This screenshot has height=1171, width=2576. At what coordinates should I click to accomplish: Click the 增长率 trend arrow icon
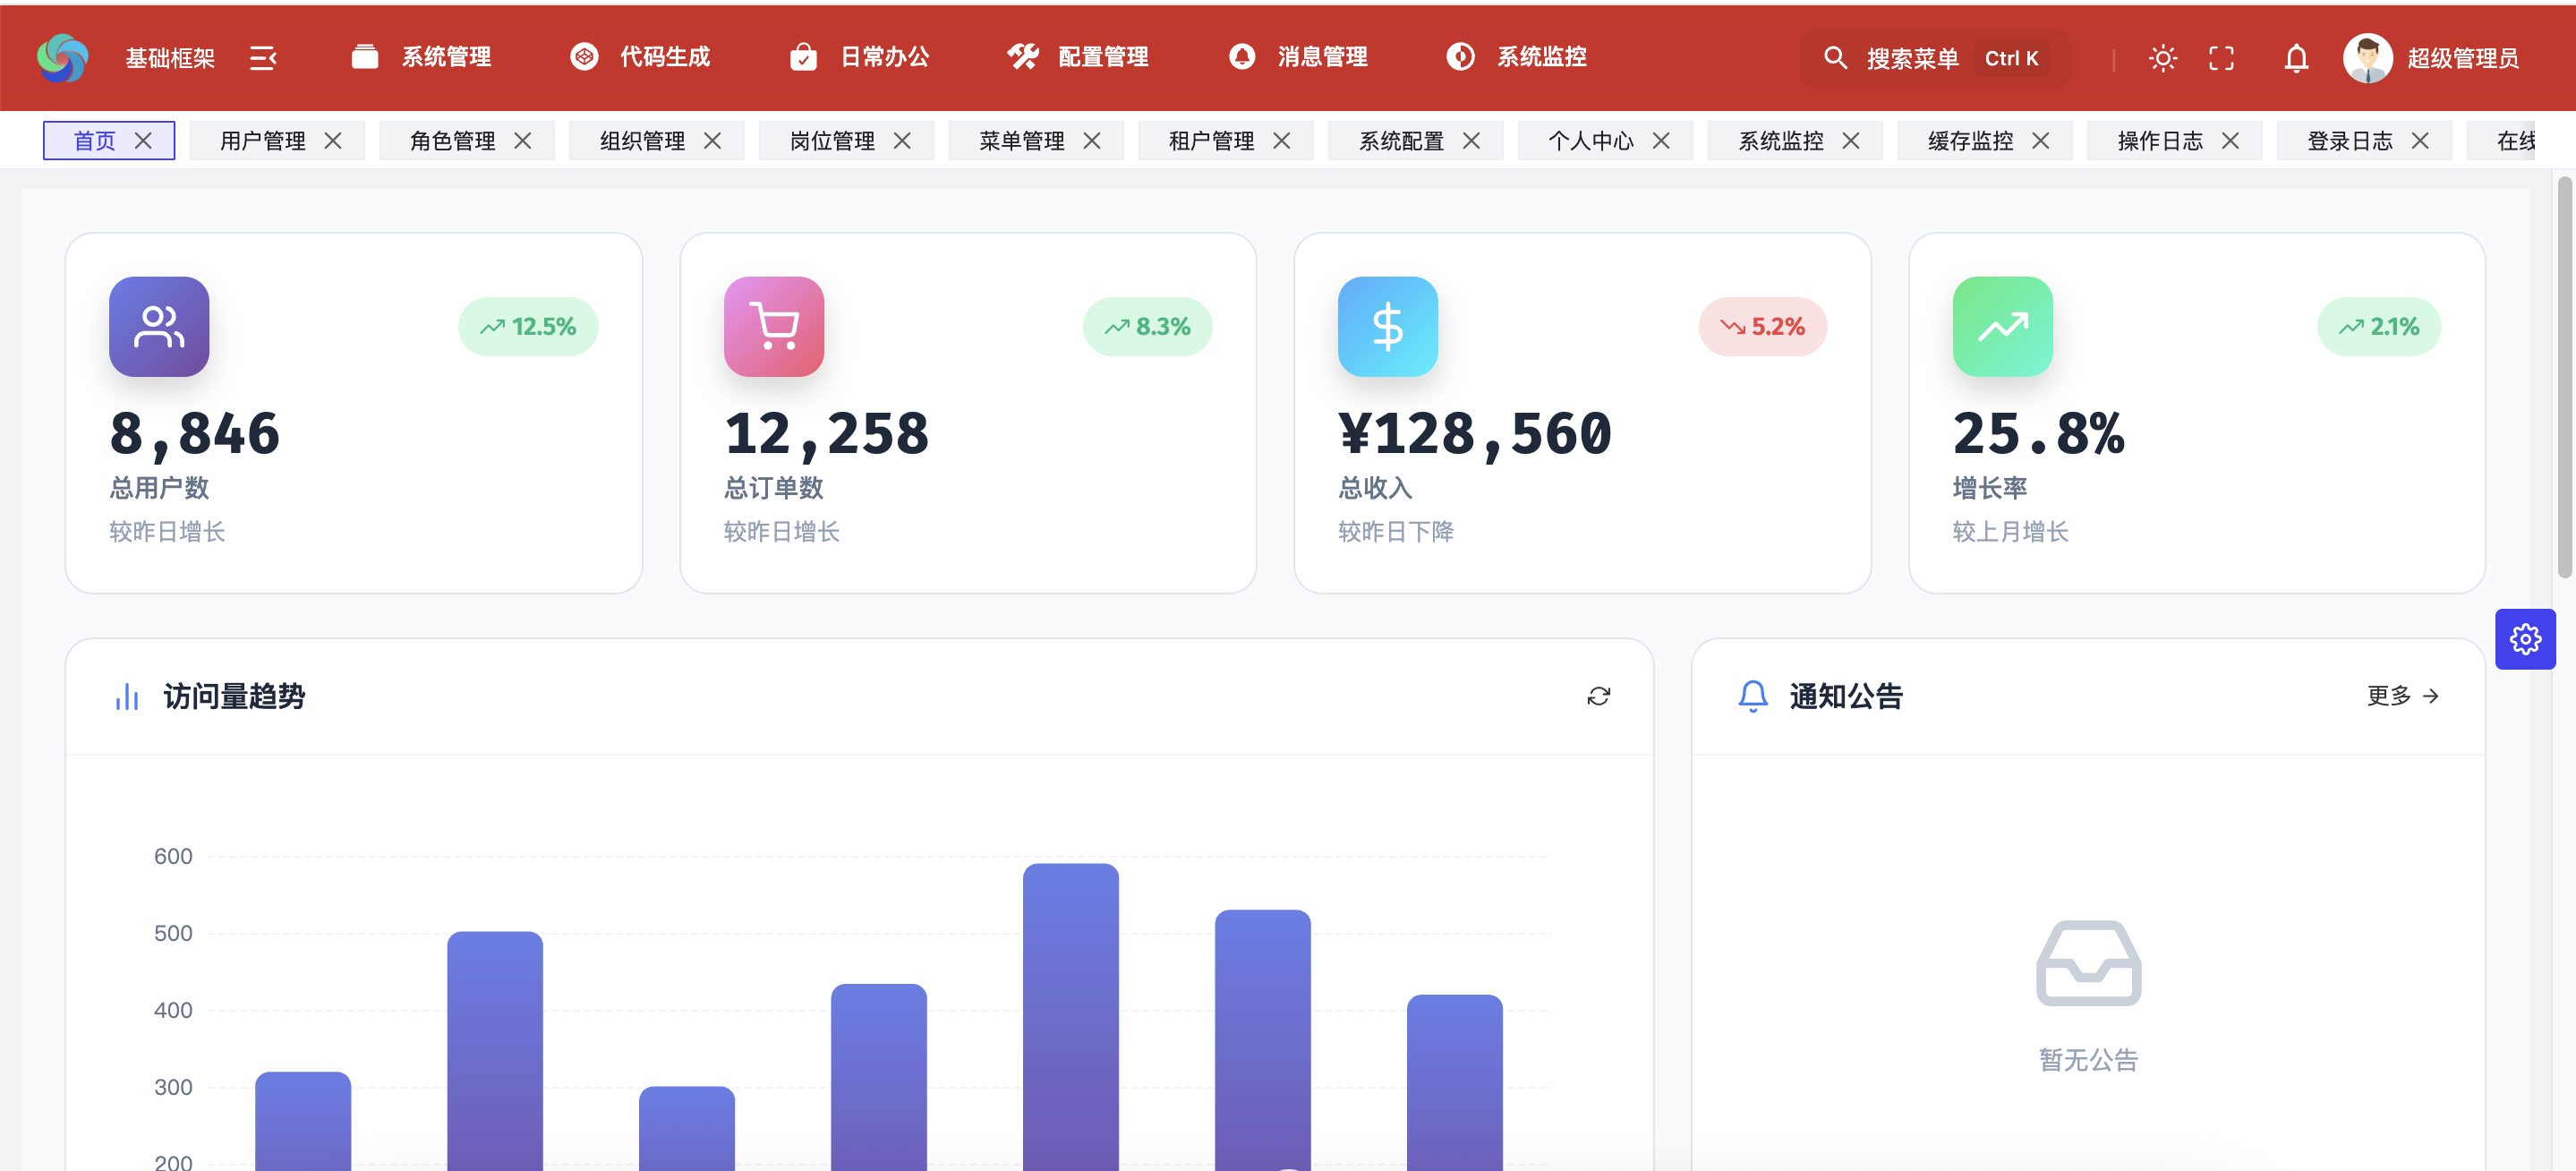[x=2003, y=327]
